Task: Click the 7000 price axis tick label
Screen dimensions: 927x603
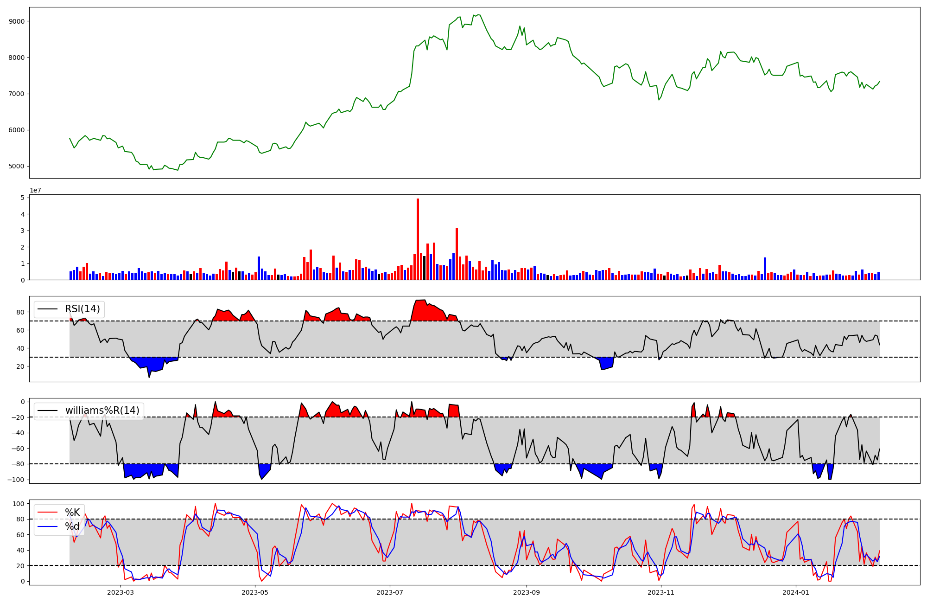Action: 17,94
